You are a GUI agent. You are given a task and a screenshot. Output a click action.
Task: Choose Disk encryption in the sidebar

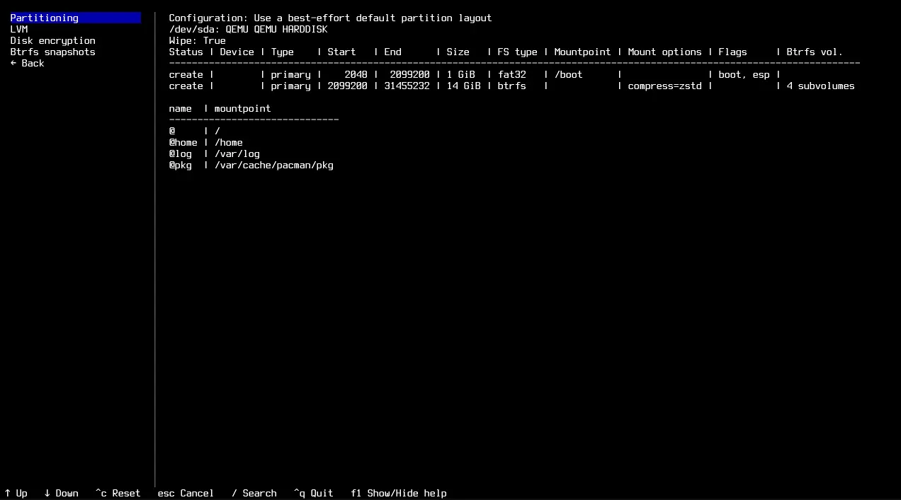pos(52,40)
